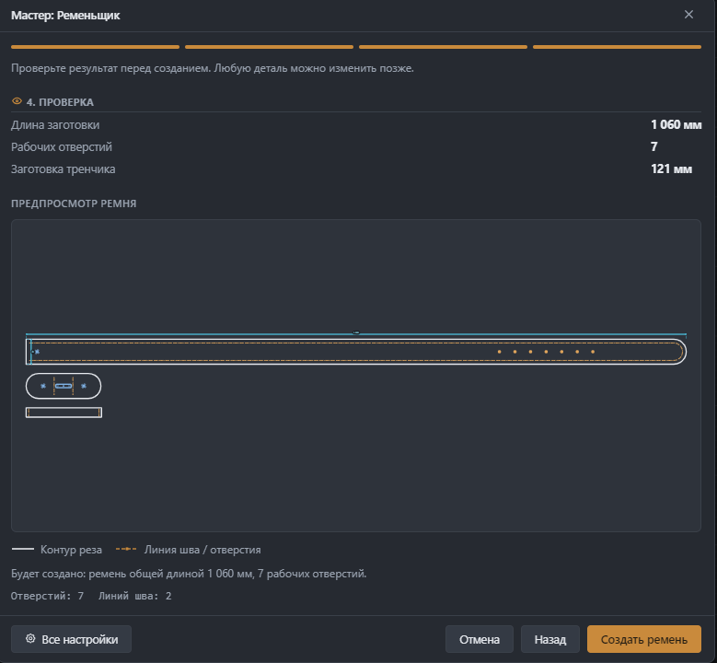Click the Рабочих отверстий value 7
This screenshot has width=717, height=663.
tap(653, 146)
